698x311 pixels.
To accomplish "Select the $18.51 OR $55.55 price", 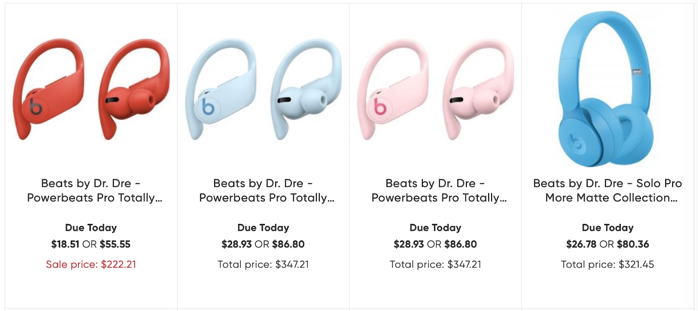I will coord(91,244).
